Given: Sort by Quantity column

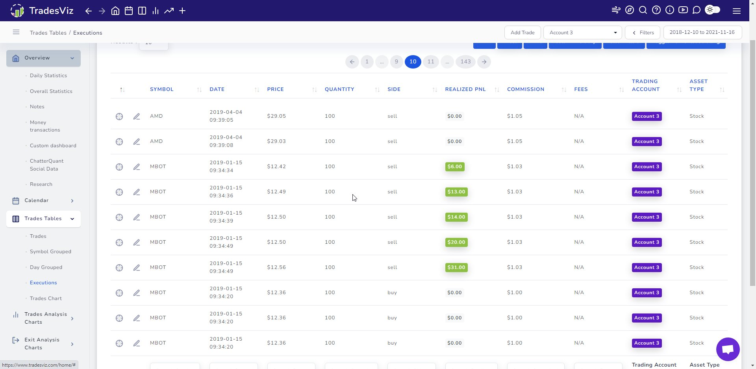Looking at the screenshot, I should tap(352, 89).
